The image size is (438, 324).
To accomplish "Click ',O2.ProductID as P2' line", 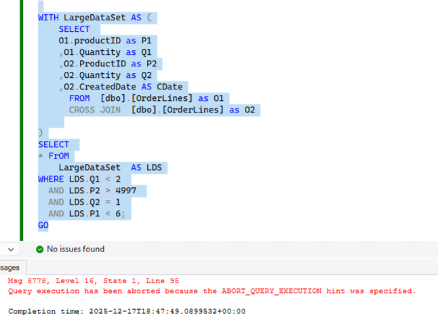I will click(108, 64).
